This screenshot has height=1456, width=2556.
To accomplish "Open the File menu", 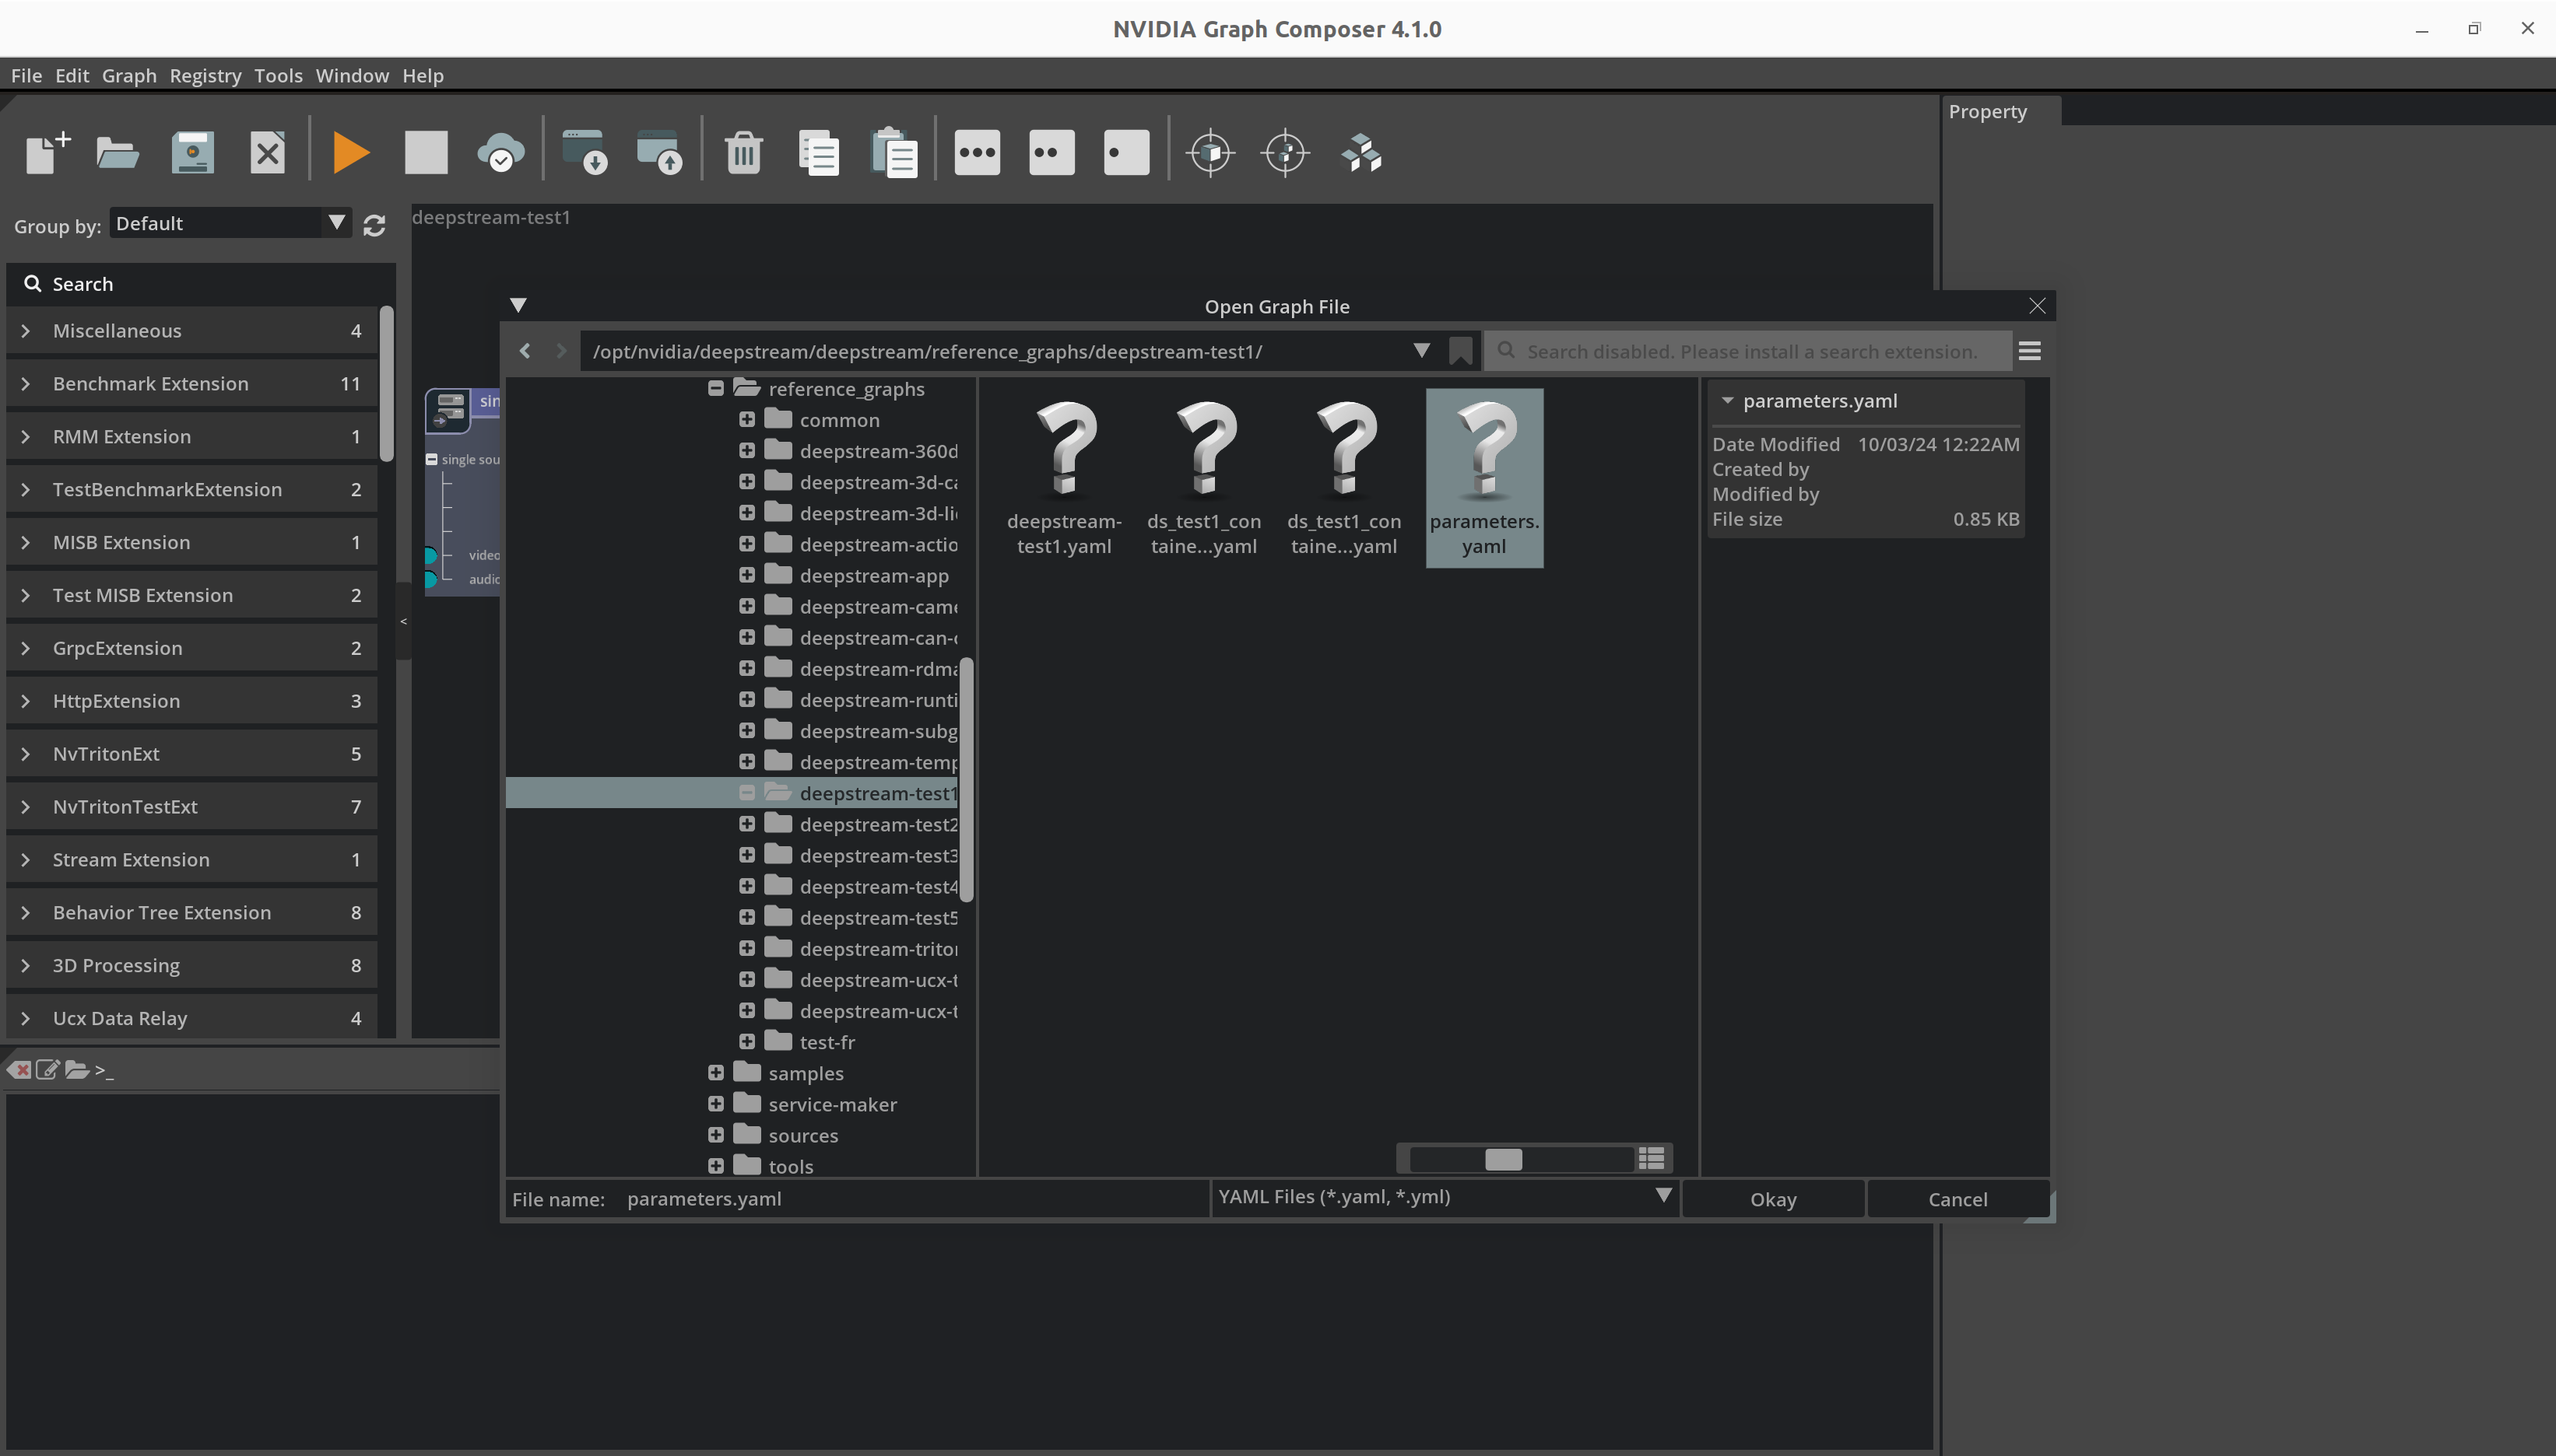I will coord(26,76).
